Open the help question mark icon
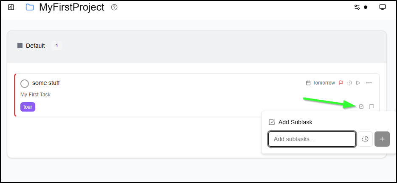The height and width of the screenshot is (183, 397). (114, 7)
